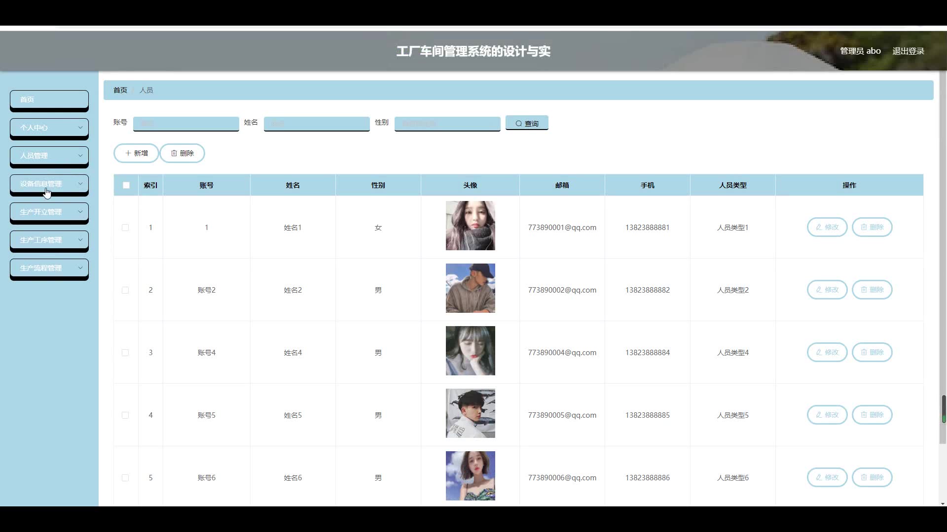Click the pencil 修改 icon for 姓名1 row
The width and height of the screenshot is (947, 532).
click(x=819, y=227)
